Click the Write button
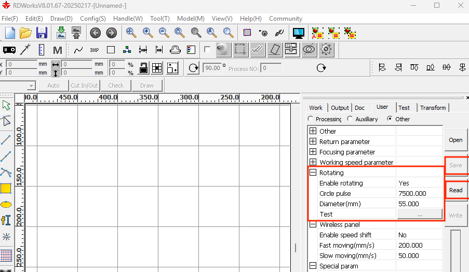This screenshot has height=272, width=469. [455, 216]
